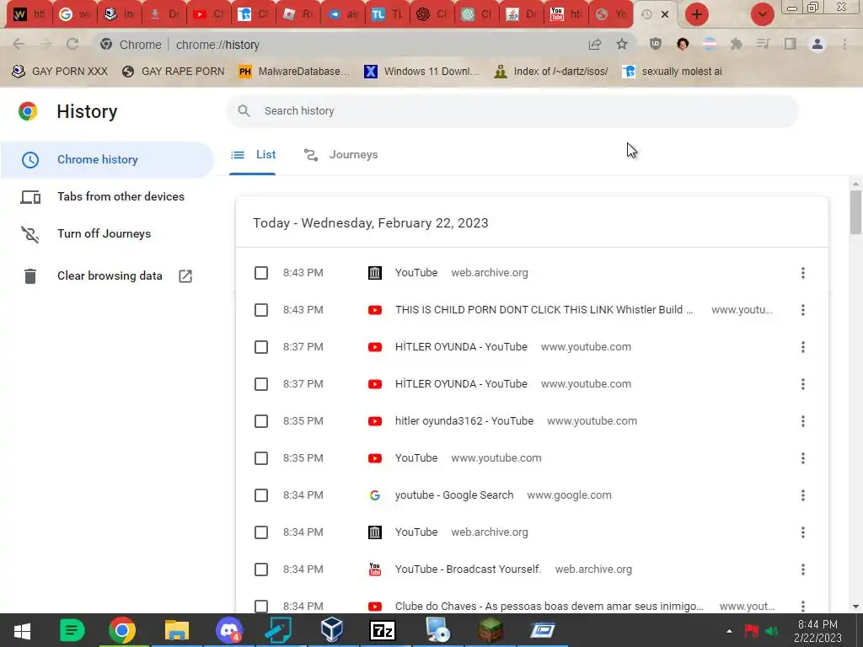Click the scrollbar down arrow
The width and height of the screenshot is (863, 647).
click(x=855, y=607)
